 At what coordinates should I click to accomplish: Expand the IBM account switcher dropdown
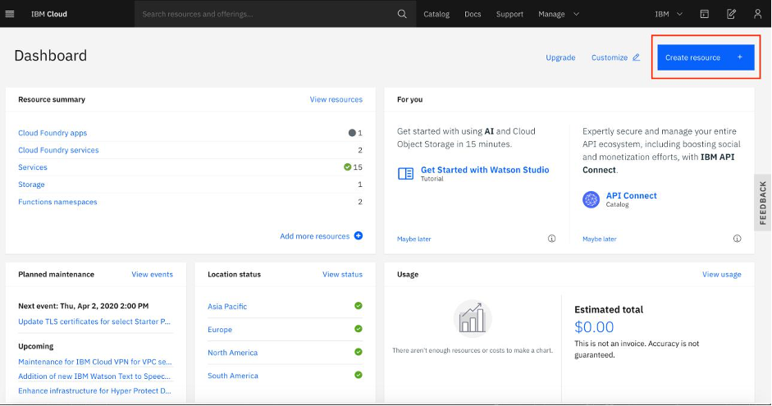point(669,14)
